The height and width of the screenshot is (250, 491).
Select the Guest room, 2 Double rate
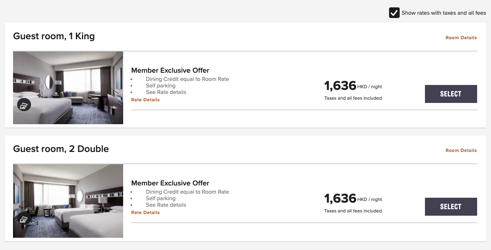[x=451, y=207]
